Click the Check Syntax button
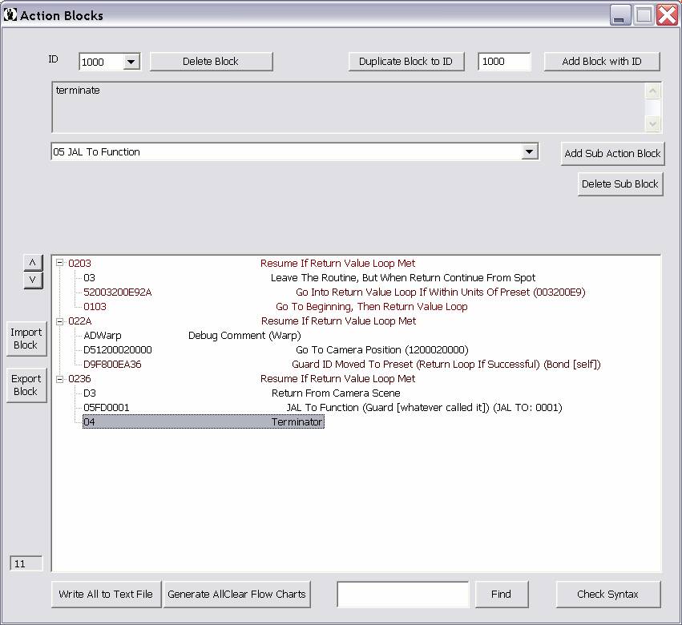The width and height of the screenshot is (682, 625). pyautogui.click(x=608, y=594)
